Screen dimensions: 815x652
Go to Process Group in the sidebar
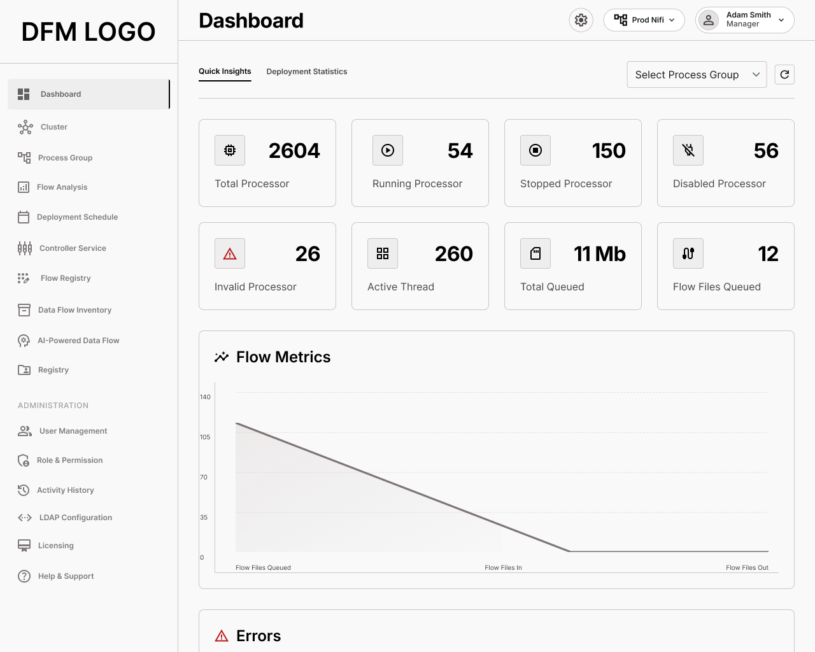point(65,158)
